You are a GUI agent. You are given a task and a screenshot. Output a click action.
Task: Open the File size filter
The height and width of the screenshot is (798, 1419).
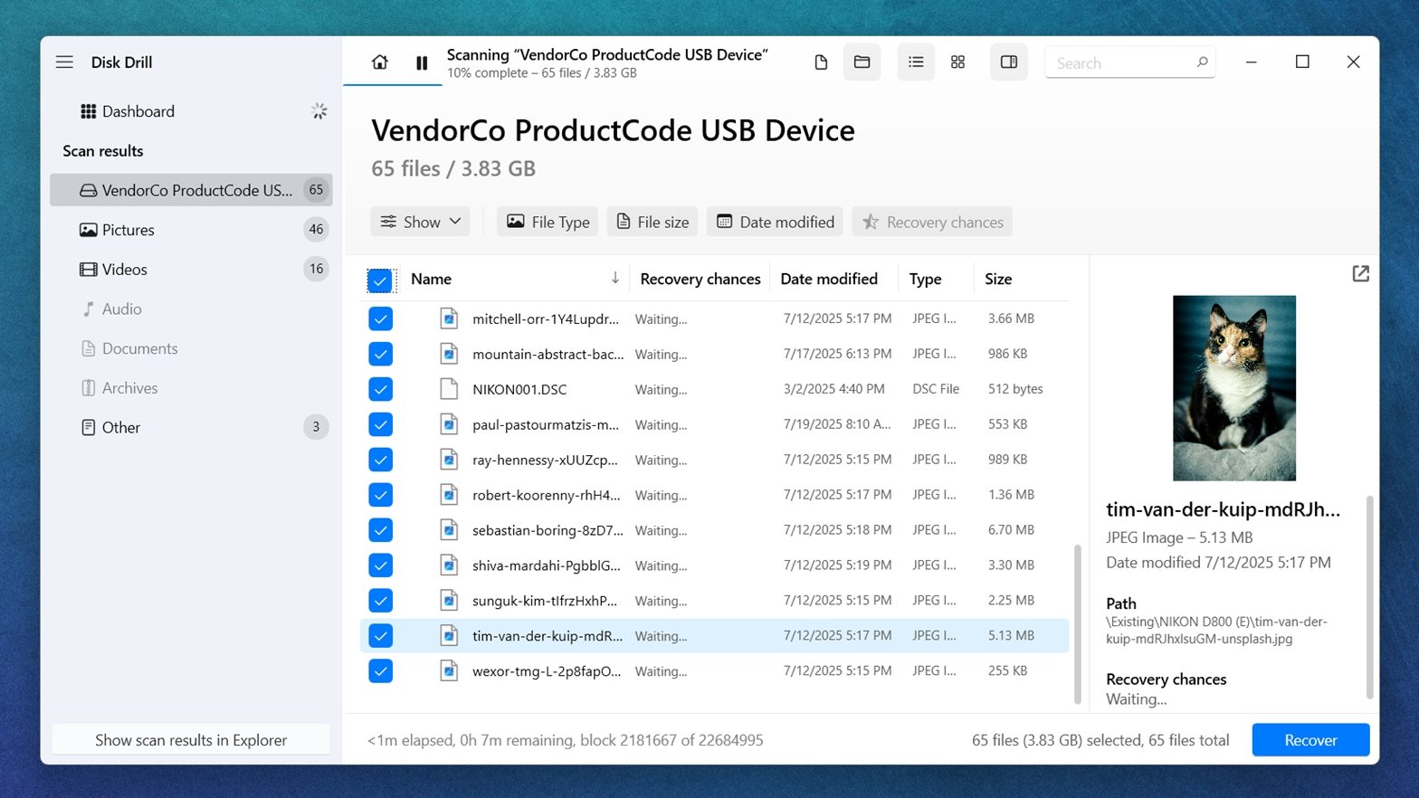(652, 222)
